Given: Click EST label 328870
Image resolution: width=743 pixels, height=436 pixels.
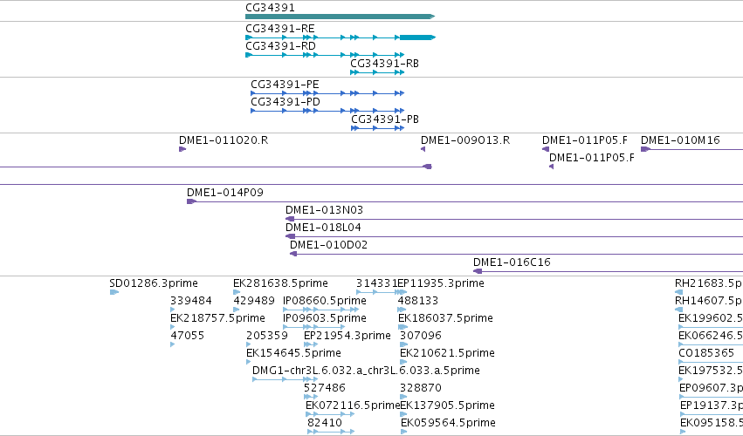Looking at the screenshot, I should click(x=421, y=389).
